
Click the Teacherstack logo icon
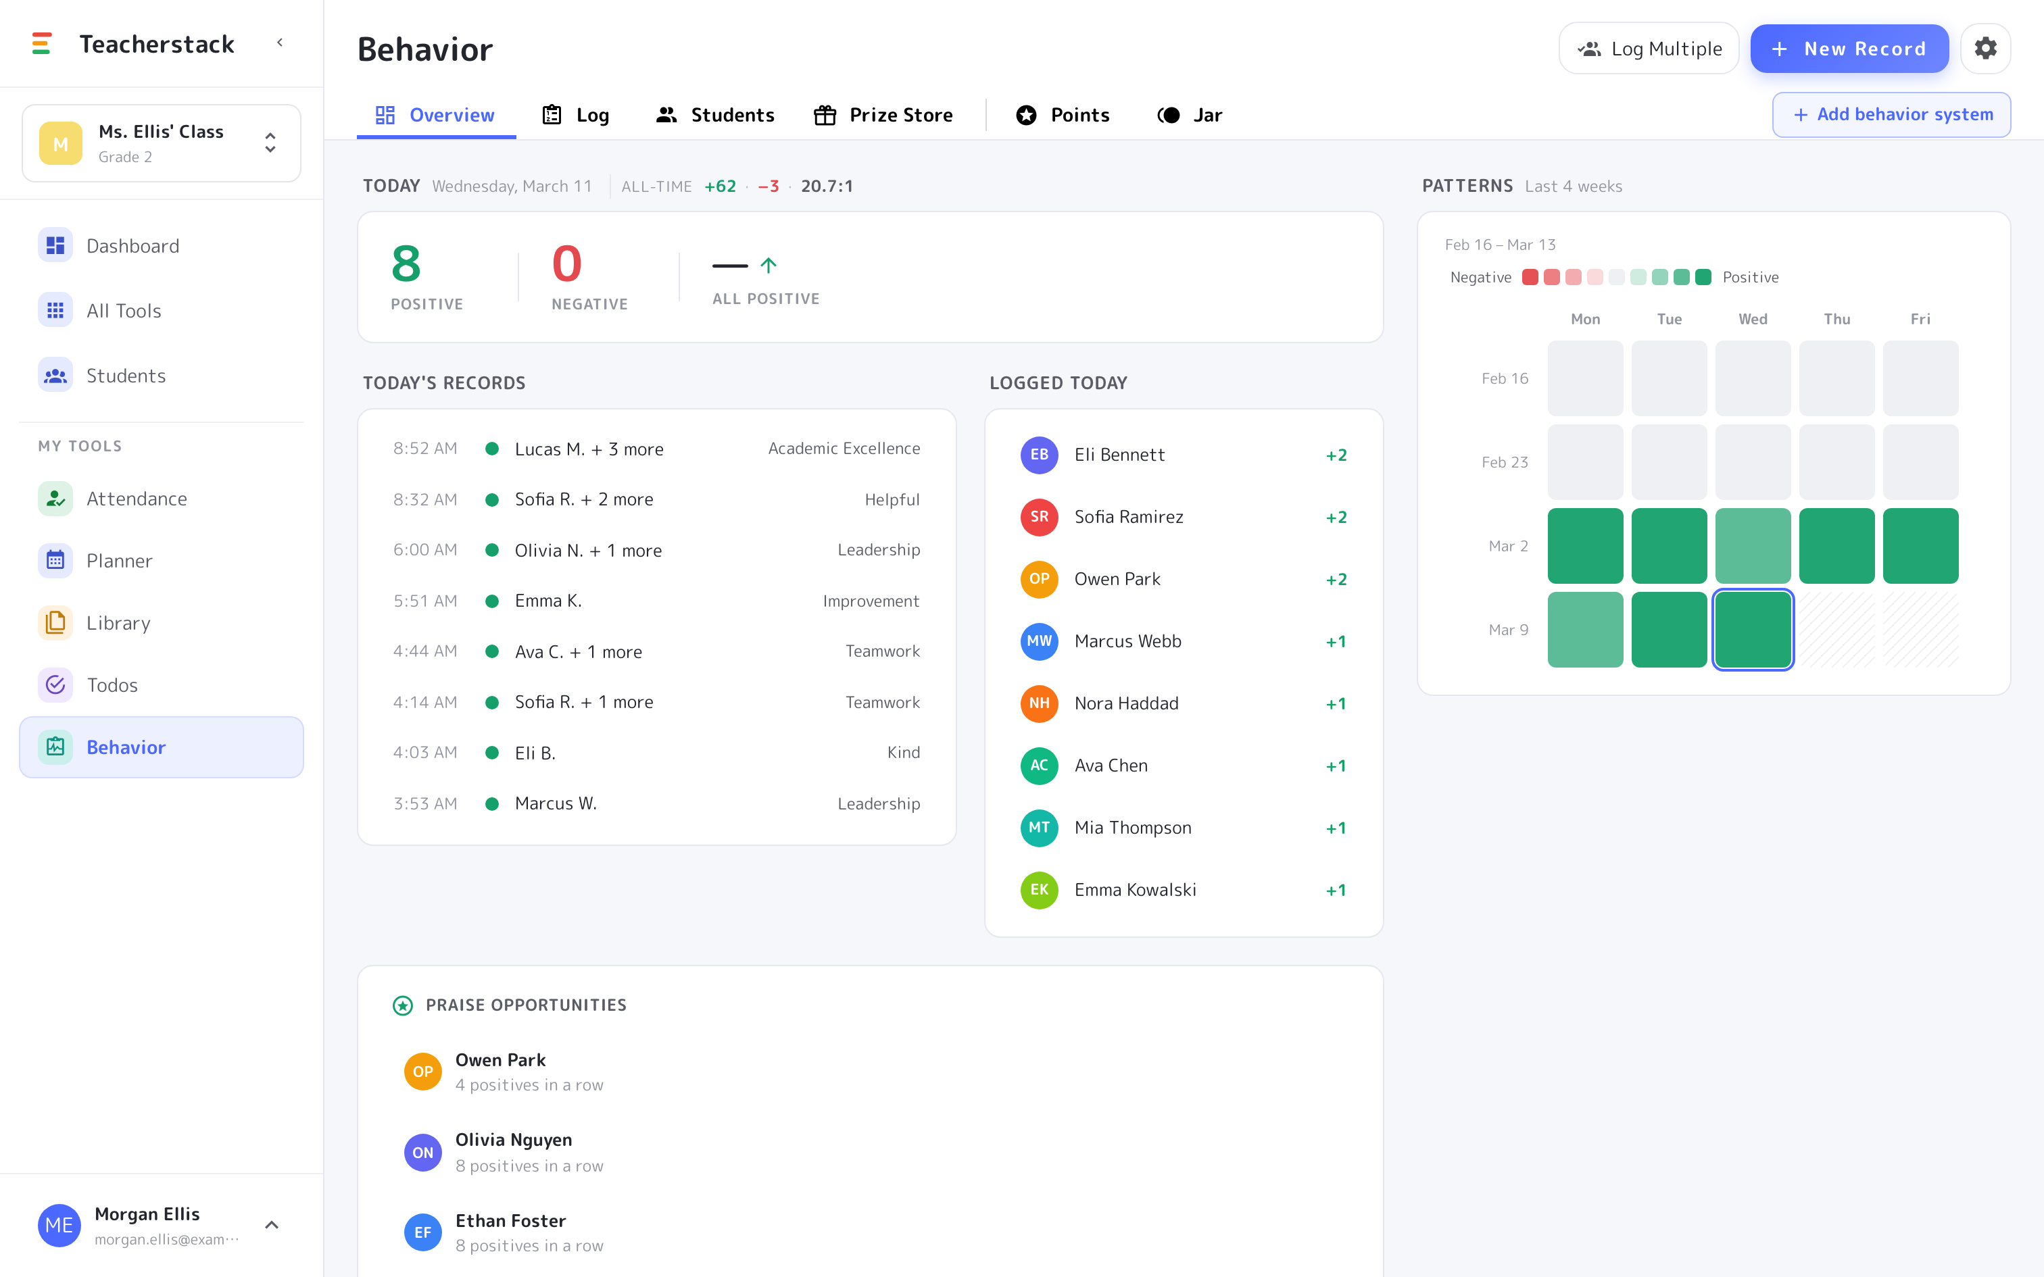(x=41, y=43)
